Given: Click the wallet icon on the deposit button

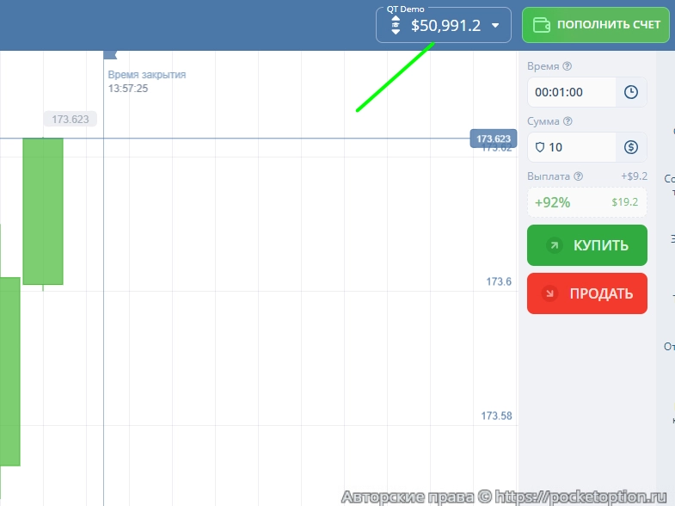Looking at the screenshot, I should click(542, 24).
